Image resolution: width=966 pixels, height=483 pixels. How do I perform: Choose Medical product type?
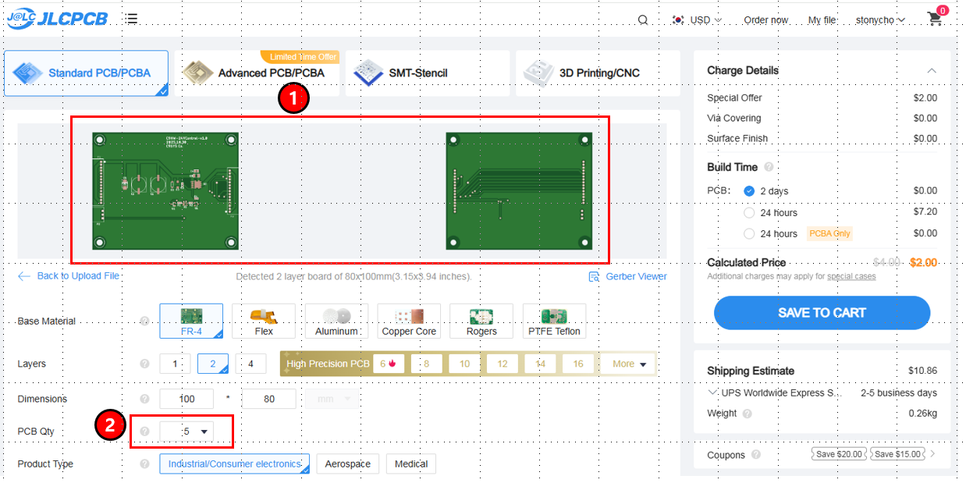pyautogui.click(x=411, y=463)
